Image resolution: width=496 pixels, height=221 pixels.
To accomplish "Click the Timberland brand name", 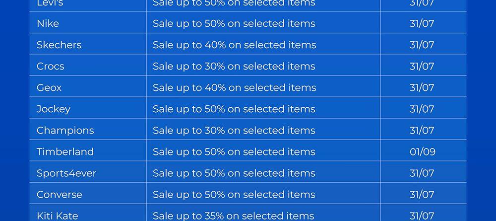I will (x=65, y=151).
